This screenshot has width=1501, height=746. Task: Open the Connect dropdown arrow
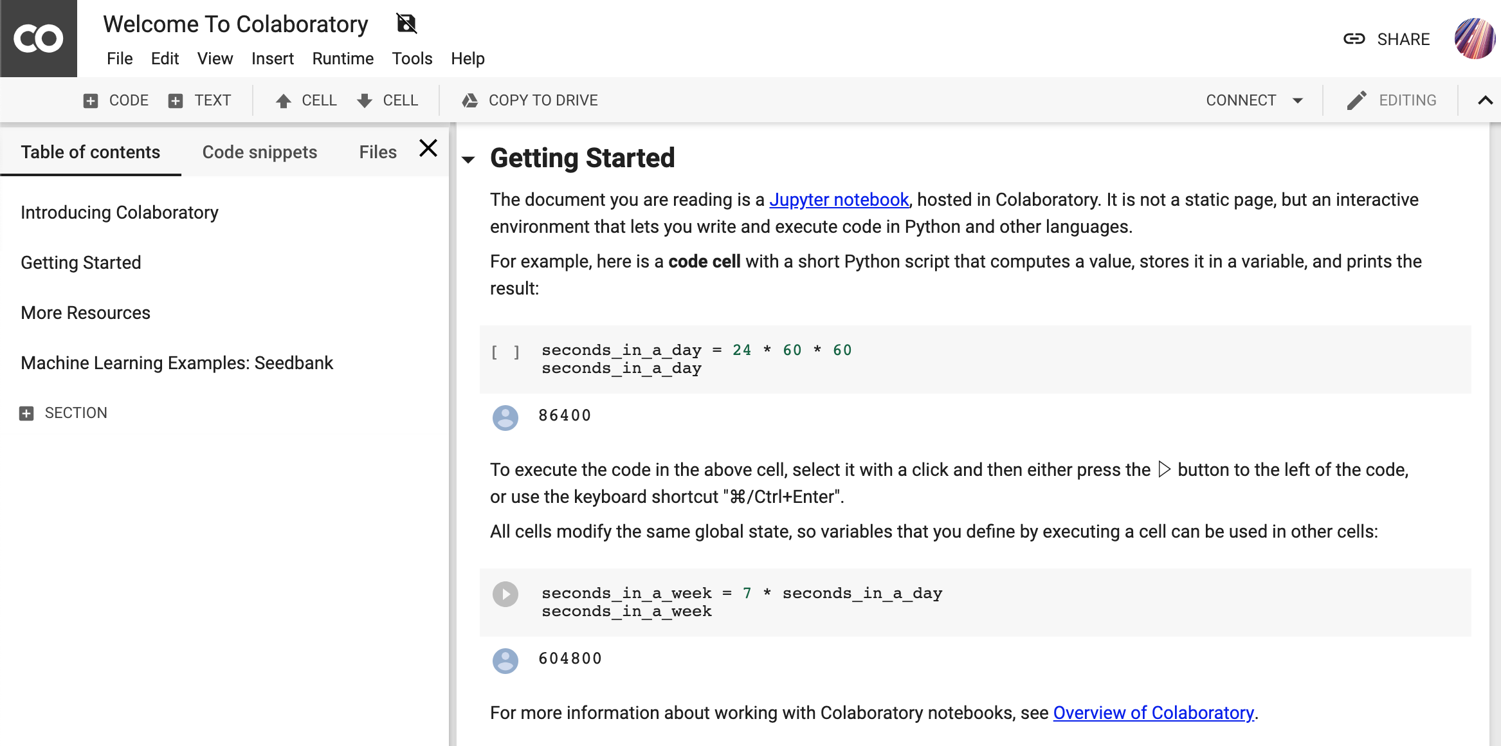[x=1298, y=100]
